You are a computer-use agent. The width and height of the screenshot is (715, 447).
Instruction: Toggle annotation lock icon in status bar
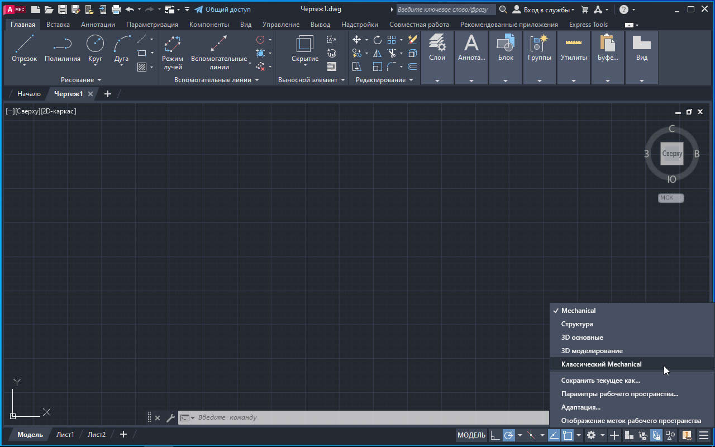[655, 435]
